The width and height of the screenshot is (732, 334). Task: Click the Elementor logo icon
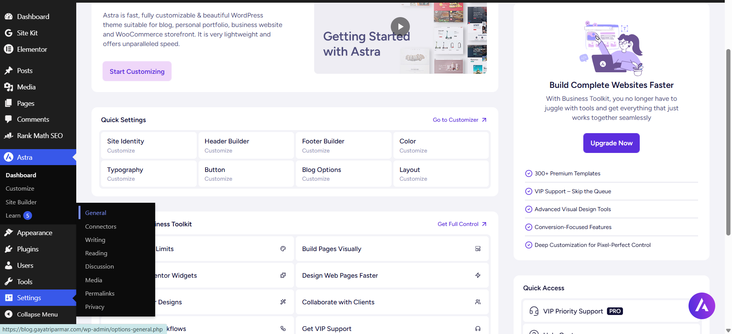(9, 49)
